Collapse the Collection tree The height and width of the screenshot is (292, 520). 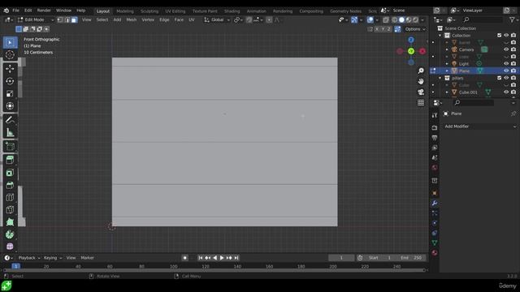(x=440, y=36)
